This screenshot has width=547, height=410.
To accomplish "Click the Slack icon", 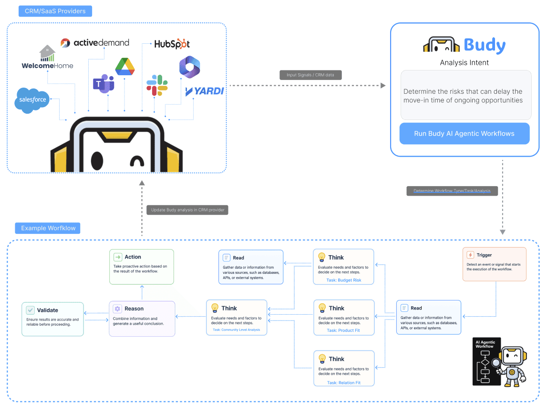I will (157, 85).
